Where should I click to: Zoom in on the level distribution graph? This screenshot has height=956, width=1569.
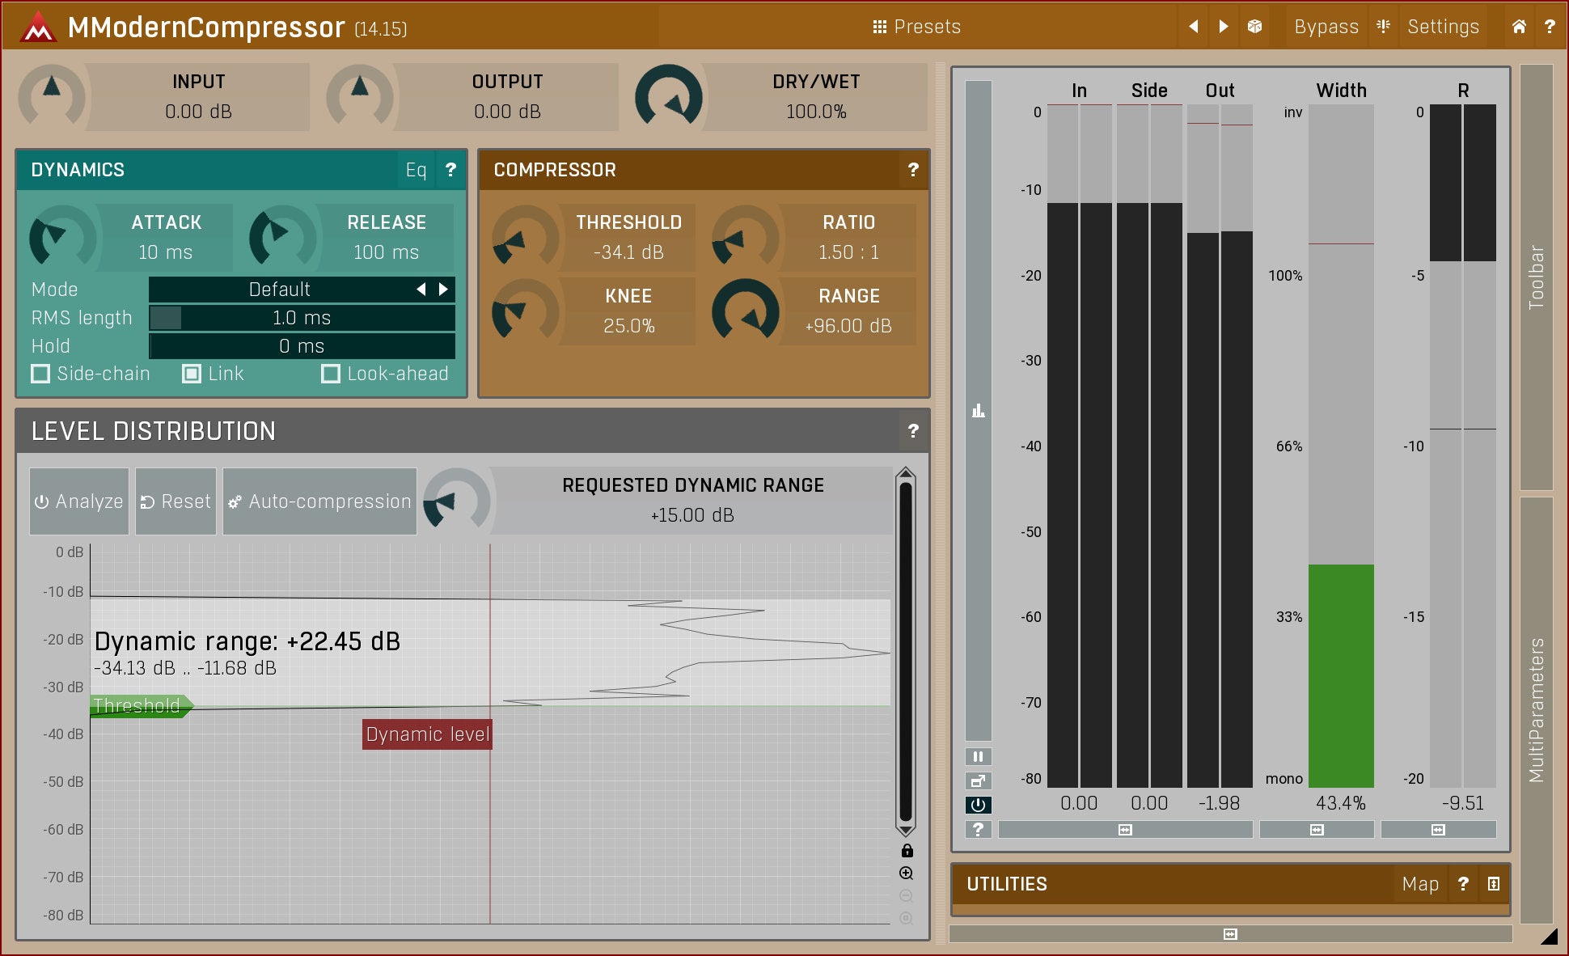tap(907, 874)
